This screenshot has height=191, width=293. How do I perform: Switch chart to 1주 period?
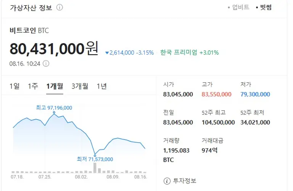tap(33, 86)
